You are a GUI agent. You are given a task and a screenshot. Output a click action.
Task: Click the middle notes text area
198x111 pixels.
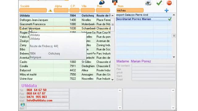tap(94, 99)
